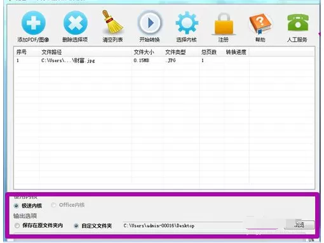Open 选择内核 gear icon
324x243 pixels.
(x=187, y=23)
